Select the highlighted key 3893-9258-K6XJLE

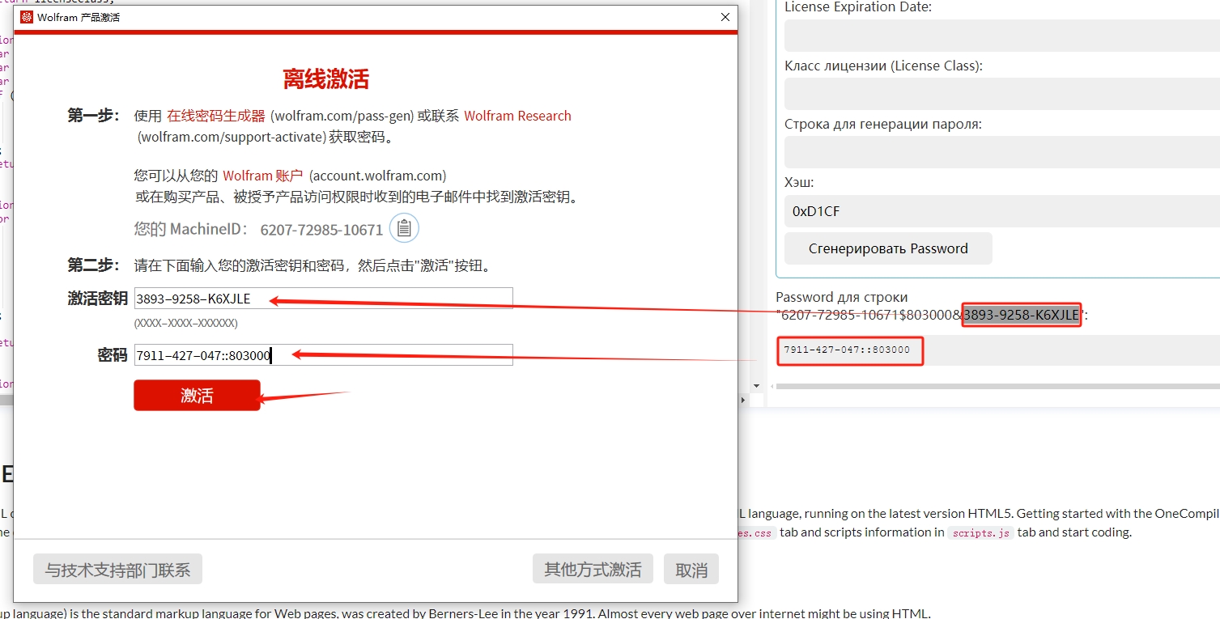coord(1021,315)
